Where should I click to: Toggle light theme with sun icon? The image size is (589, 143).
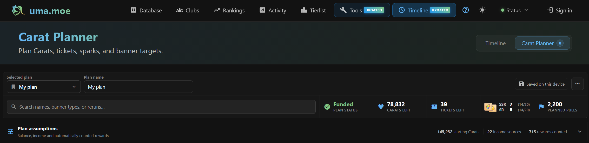point(482,10)
